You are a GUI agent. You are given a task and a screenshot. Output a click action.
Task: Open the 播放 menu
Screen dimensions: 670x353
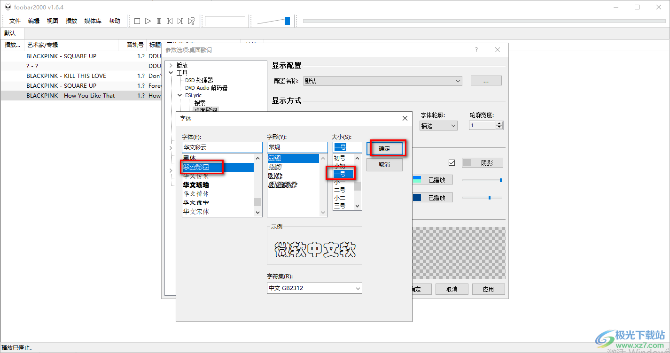[71, 21]
